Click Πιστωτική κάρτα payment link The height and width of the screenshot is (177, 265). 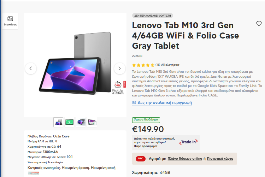coord(220,159)
